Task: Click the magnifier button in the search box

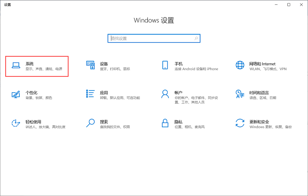Action: [x=196, y=39]
